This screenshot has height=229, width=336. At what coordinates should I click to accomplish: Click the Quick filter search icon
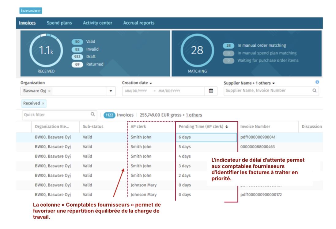[x=92, y=115]
